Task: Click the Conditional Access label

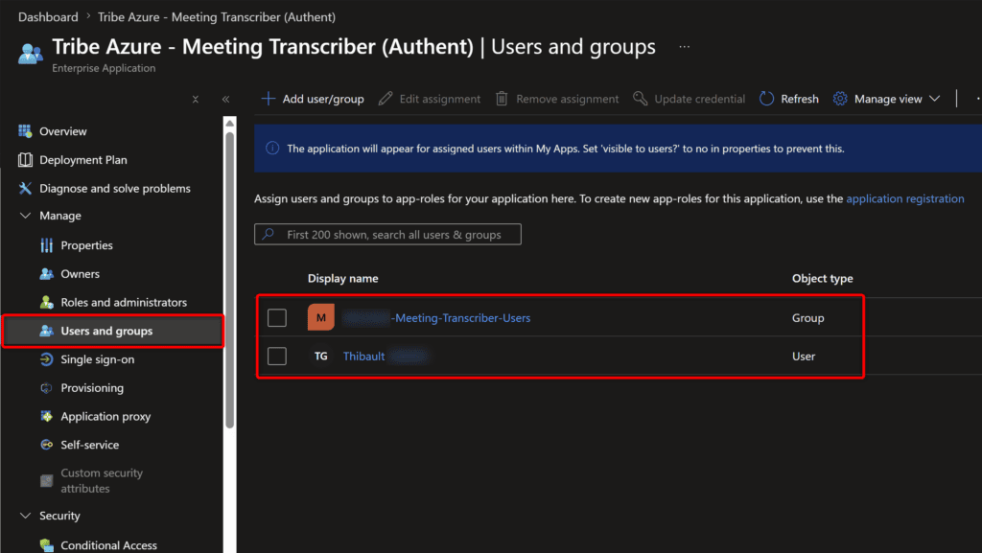Action: [x=109, y=545]
